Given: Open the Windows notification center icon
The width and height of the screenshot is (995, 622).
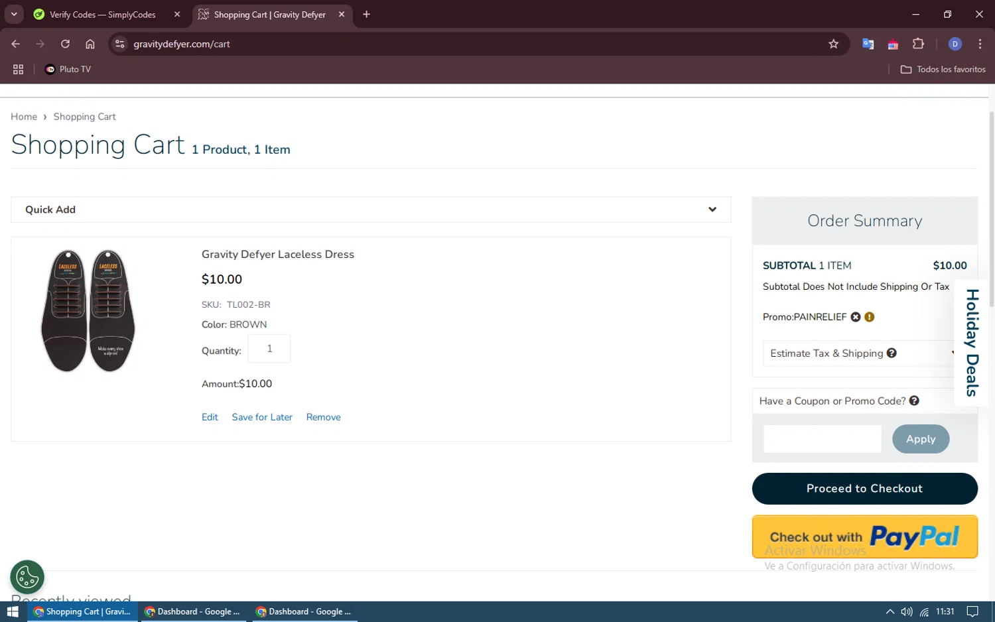Looking at the screenshot, I should tap(972, 611).
